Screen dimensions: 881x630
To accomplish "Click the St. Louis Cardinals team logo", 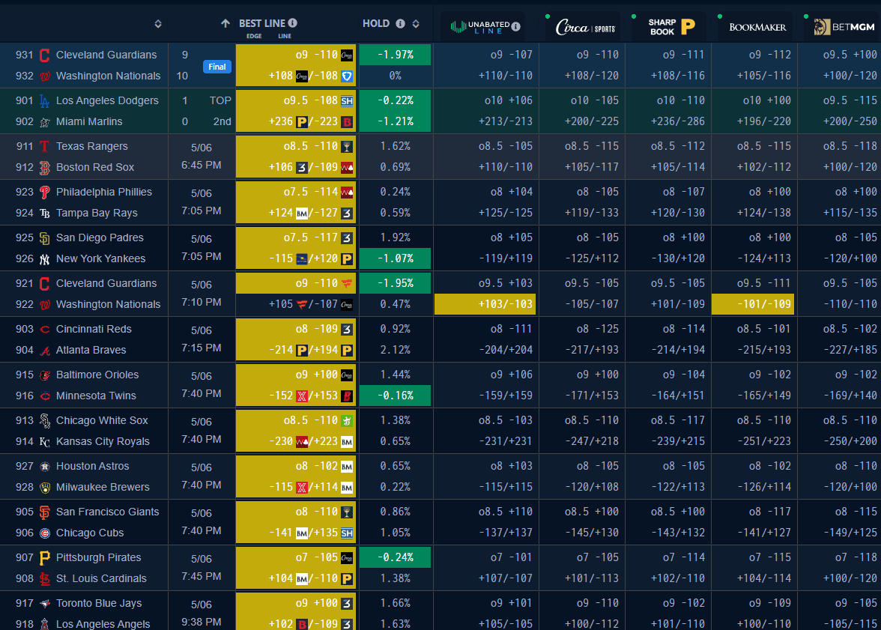I will 45,579.
